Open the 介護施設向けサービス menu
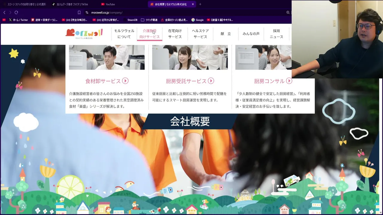This screenshot has height=215, width=383. pyautogui.click(x=150, y=34)
